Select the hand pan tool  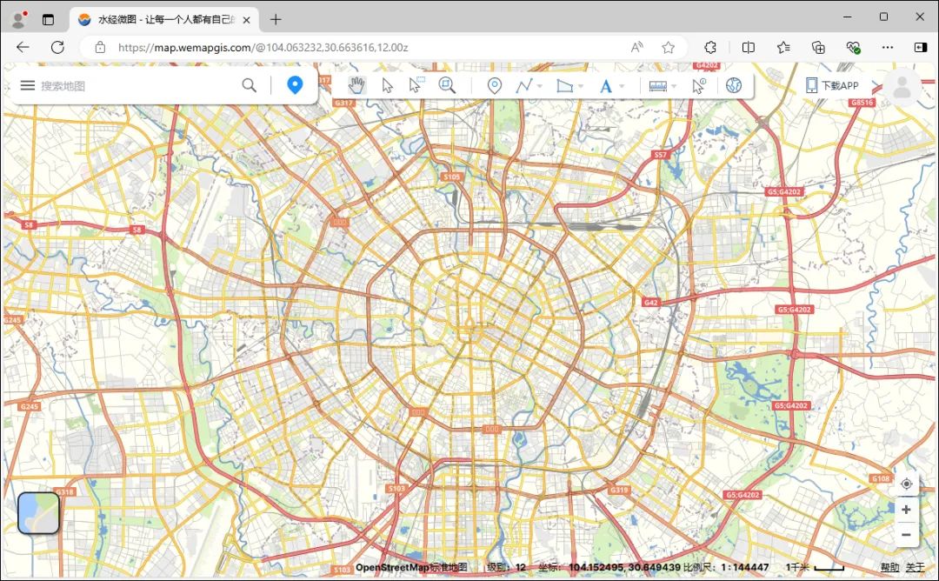tap(356, 85)
